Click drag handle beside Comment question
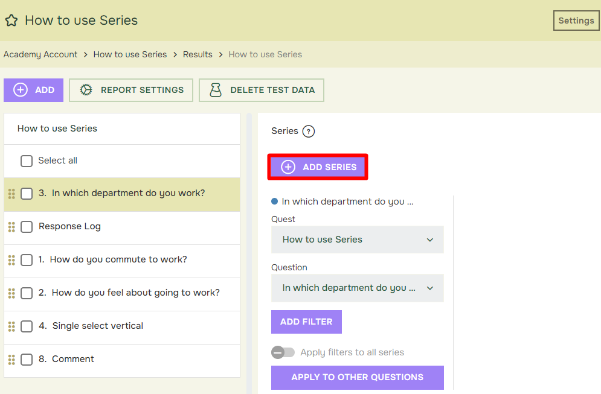The image size is (601, 394). point(11,360)
